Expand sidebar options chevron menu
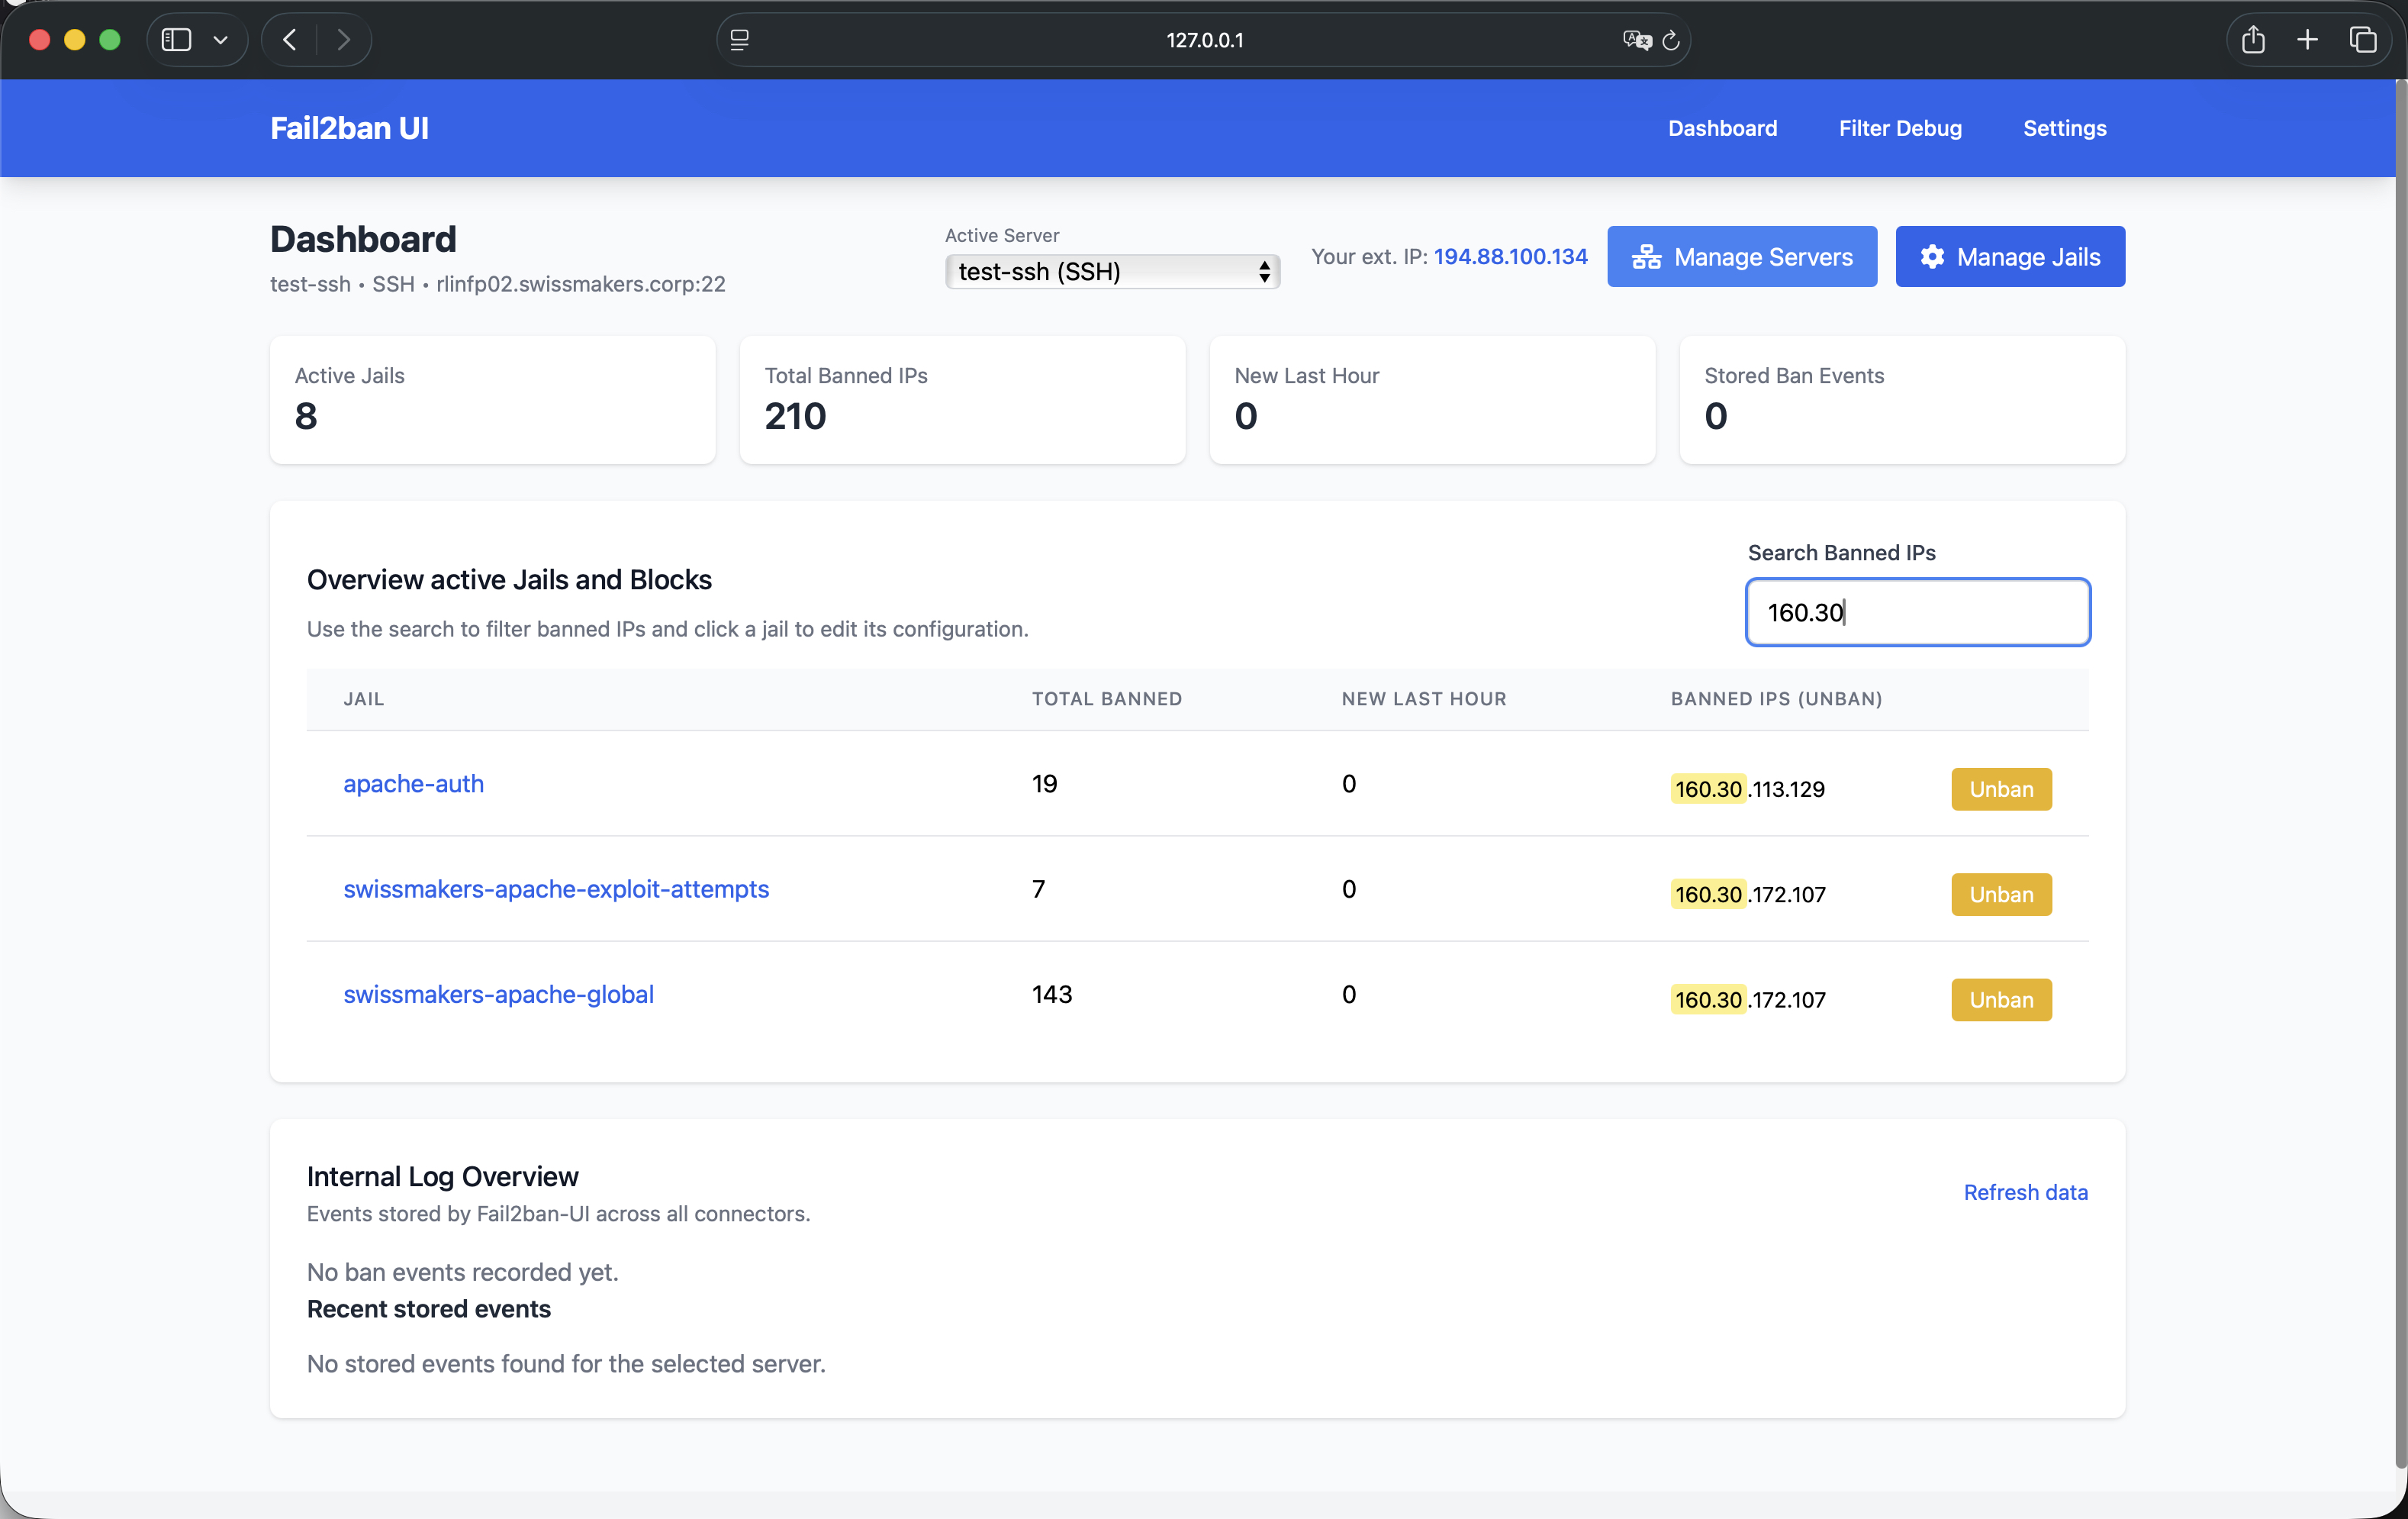The height and width of the screenshot is (1519, 2408). tap(221, 40)
